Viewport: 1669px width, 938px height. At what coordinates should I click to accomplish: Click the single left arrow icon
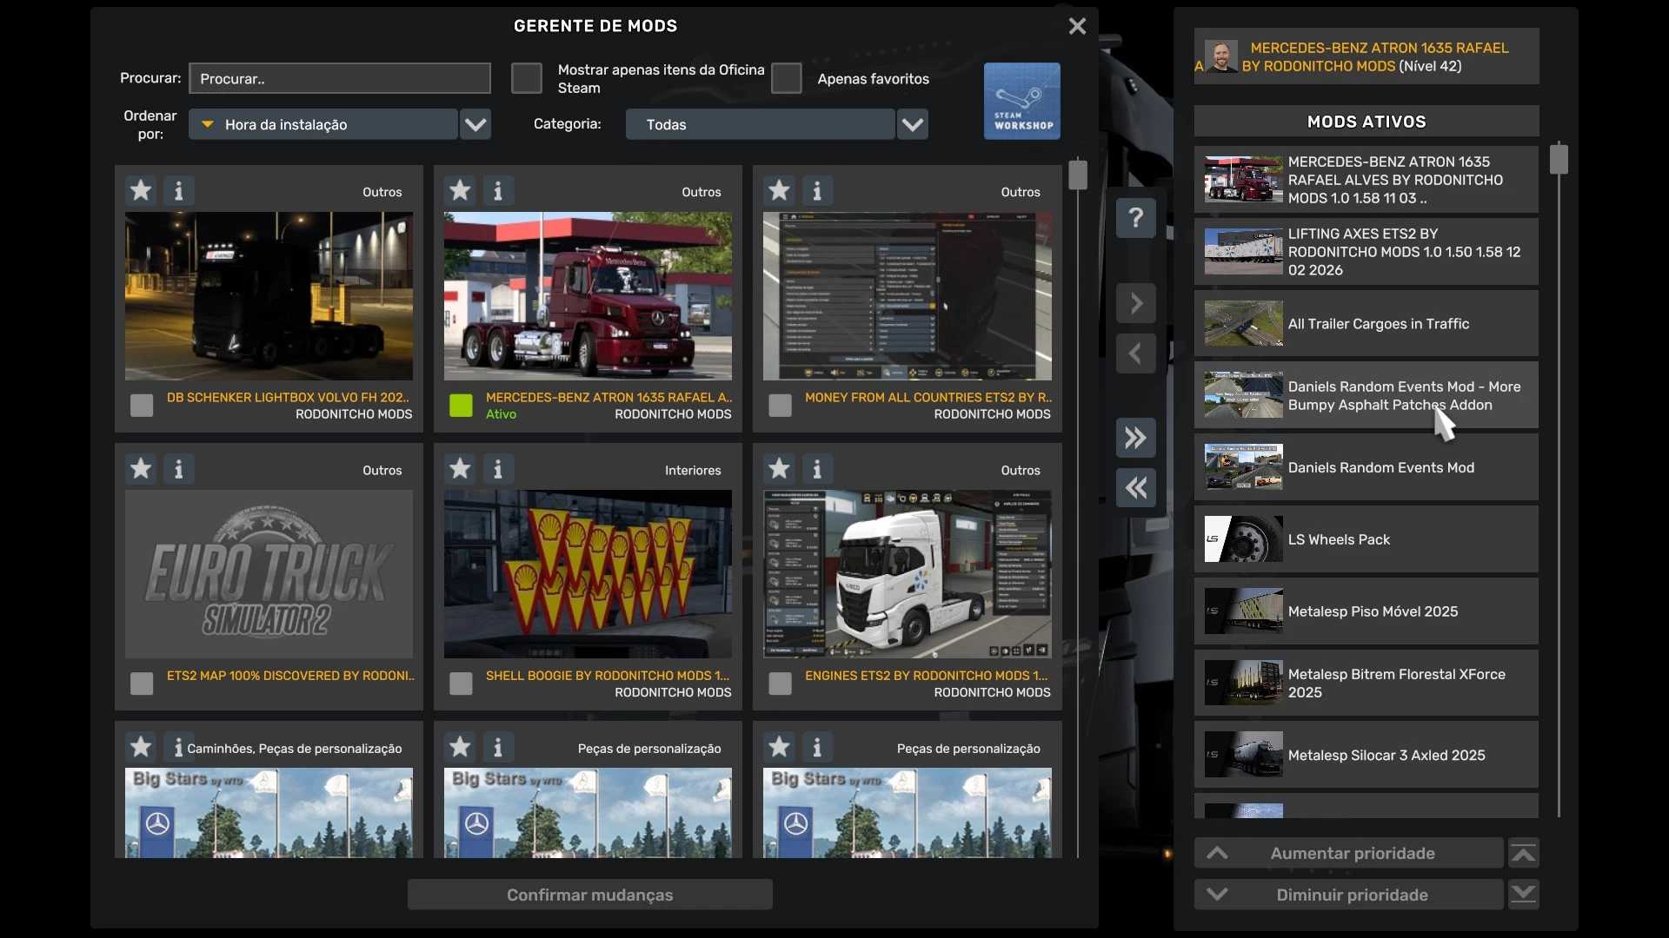click(x=1135, y=353)
